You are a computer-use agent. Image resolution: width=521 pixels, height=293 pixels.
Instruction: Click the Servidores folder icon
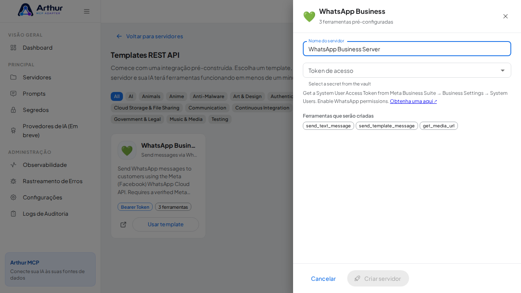[13, 77]
